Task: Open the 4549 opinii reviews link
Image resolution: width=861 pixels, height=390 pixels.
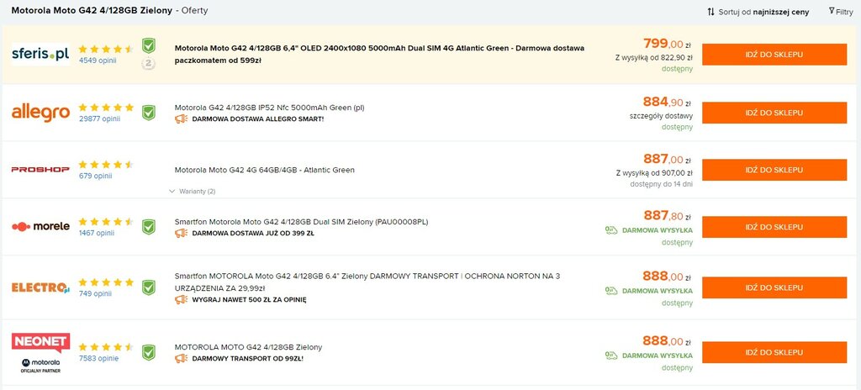Action: pyautogui.click(x=98, y=61)
